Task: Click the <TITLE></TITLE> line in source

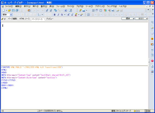Action: 8,80
